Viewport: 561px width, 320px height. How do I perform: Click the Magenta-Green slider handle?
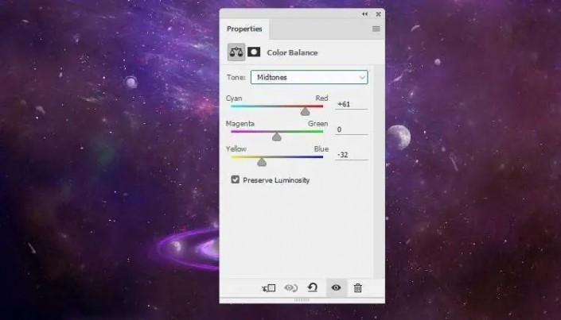(277, 137)
